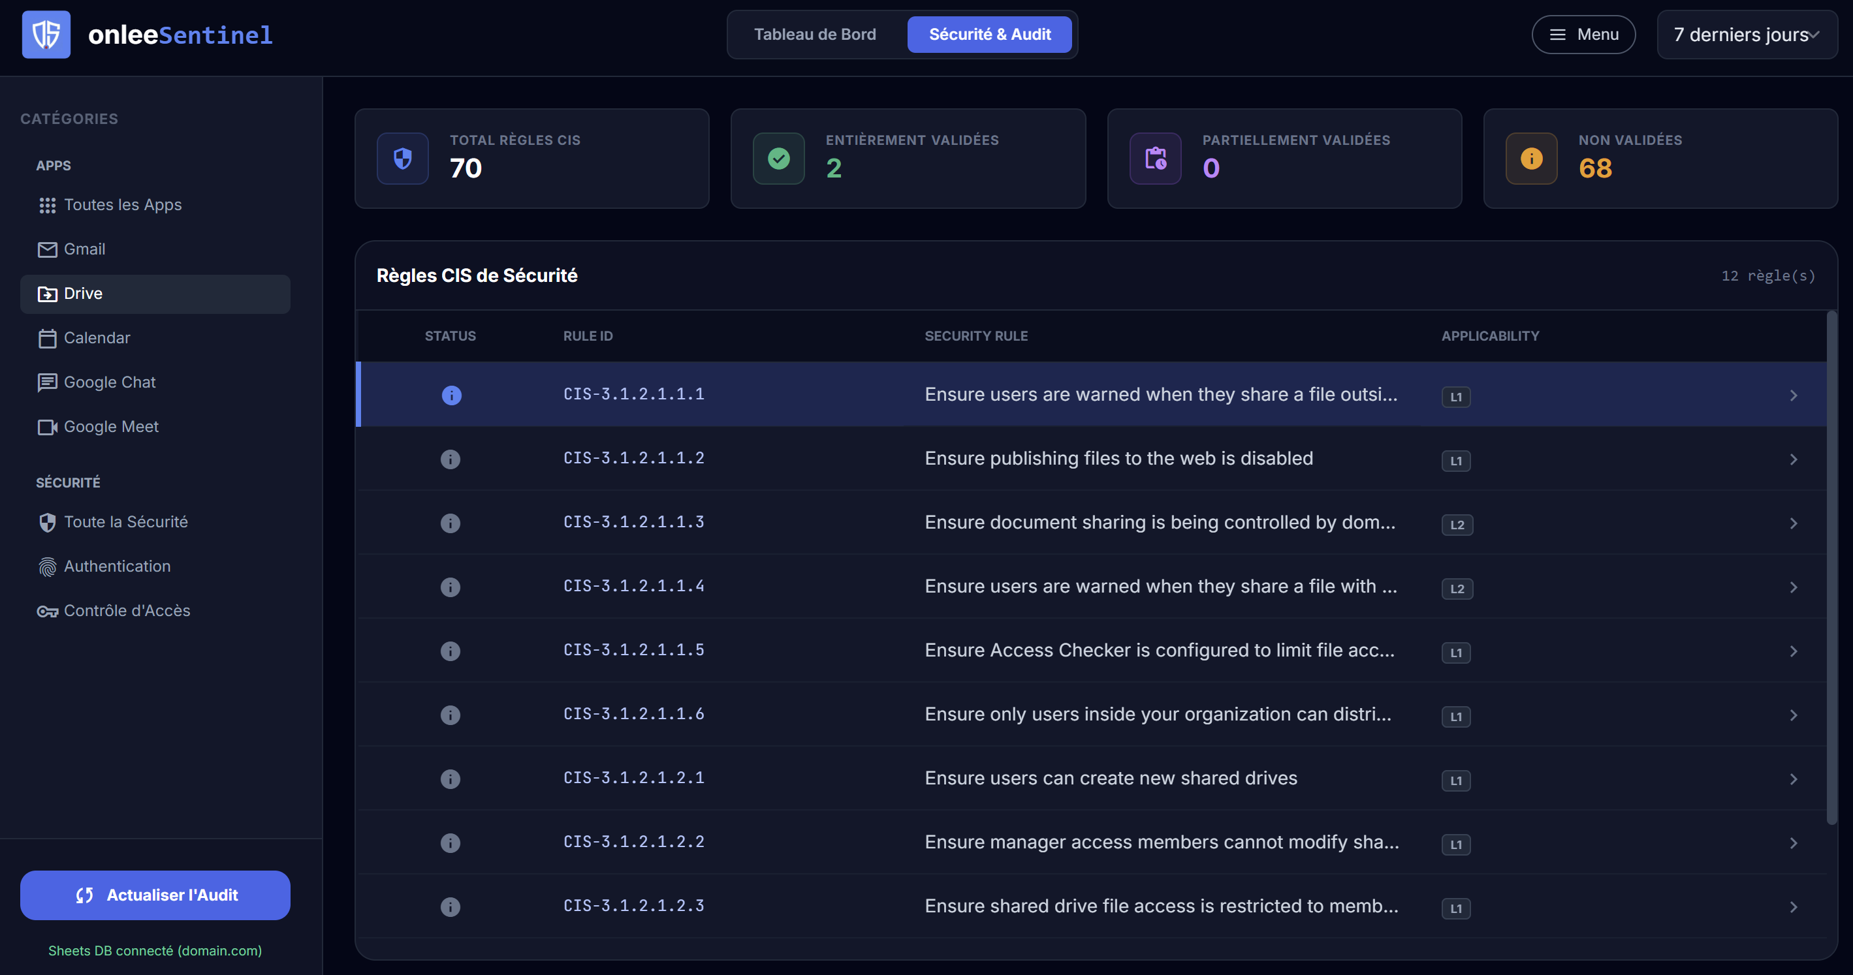Screen dimensions: 1853x975
Task: Click status info icon for CIS-3.1.2.1.1.5
Action: click(451, 651)
